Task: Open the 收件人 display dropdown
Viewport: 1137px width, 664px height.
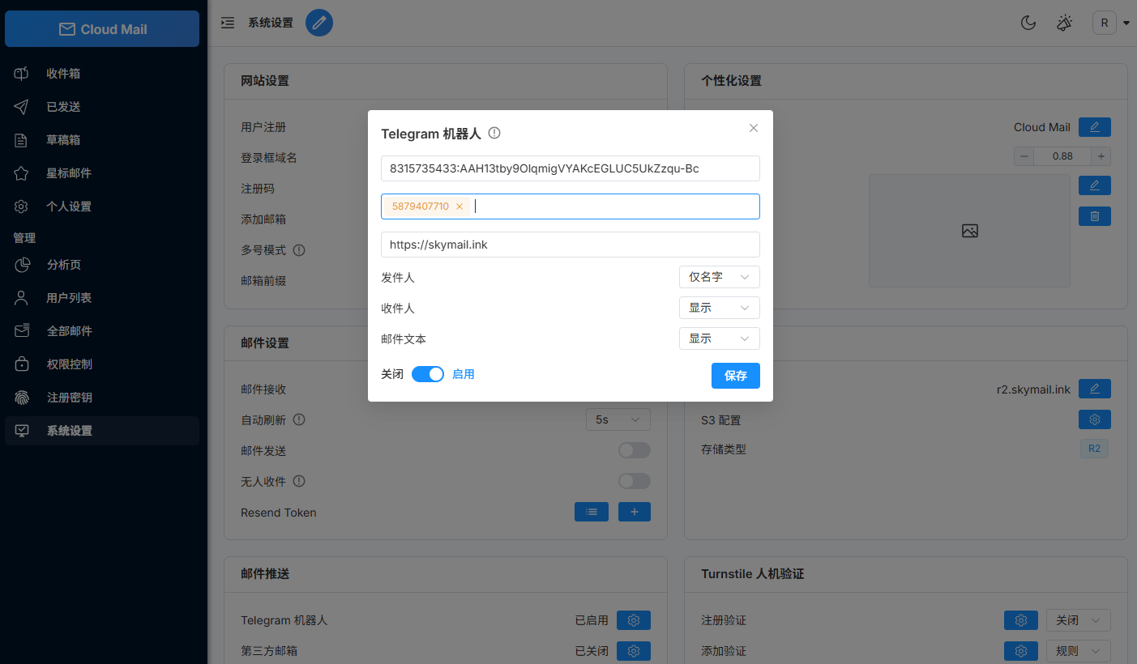Action: 719,308
